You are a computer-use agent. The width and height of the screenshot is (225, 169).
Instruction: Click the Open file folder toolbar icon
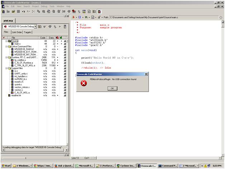[13, 11]
